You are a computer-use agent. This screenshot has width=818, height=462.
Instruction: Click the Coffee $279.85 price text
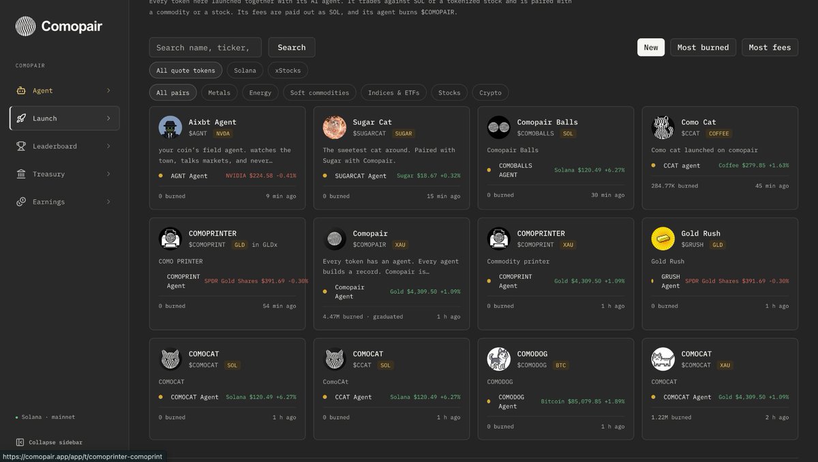coord(754,166)
